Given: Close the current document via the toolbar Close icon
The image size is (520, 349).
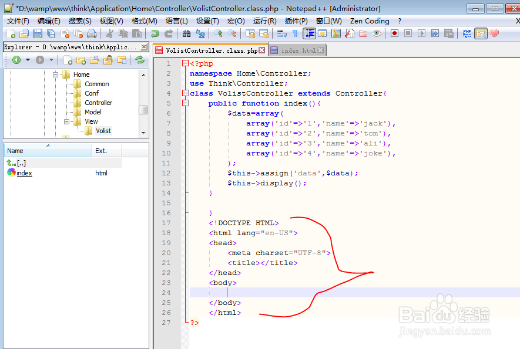Looking at the screenshot, I should 65,33.
